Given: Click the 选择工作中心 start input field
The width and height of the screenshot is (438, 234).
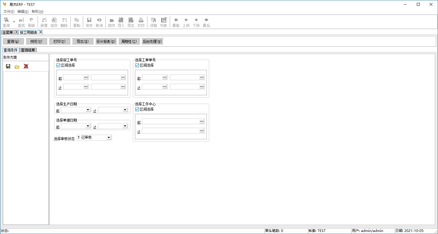Looking at the screenshot, I should 170,121.
